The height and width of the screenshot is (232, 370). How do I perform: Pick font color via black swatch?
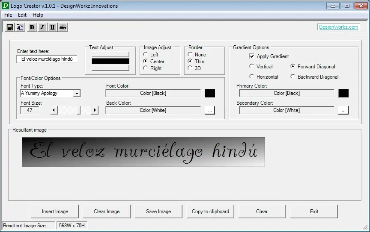tap(210, 93)
